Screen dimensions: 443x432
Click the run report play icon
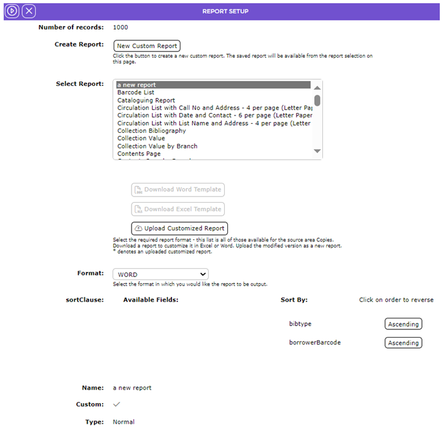coord(12,12)
